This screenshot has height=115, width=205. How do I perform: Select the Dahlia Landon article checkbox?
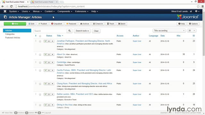coord(40,95)
